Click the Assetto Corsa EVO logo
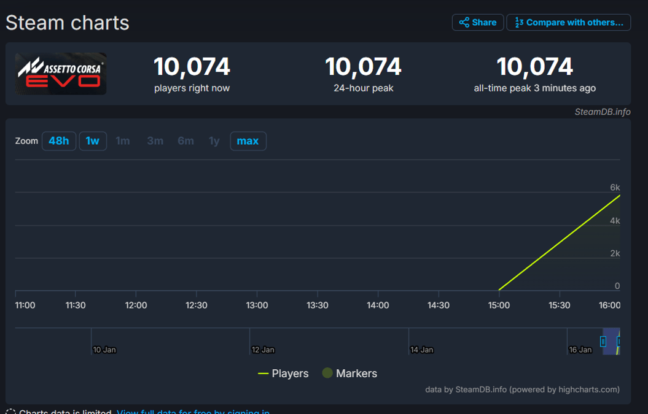This screenshot has height=414, width=648. tap(61, 74)
